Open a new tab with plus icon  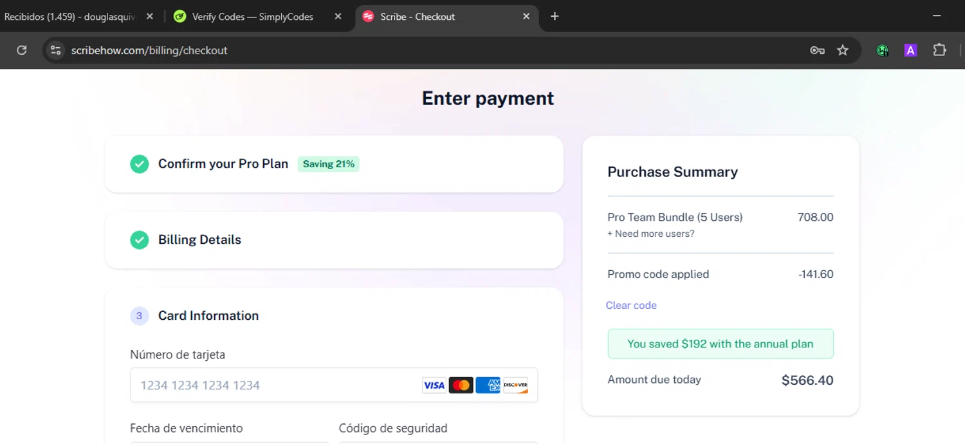tap(555, 17)
